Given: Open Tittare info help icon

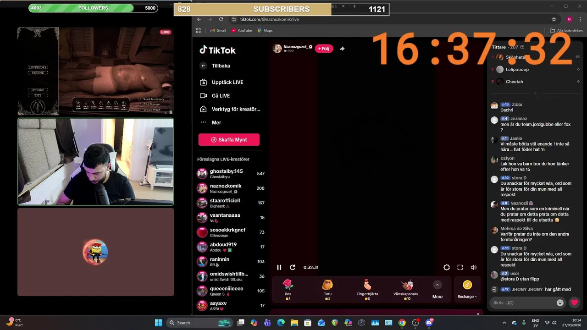Looking at the screenshot, I should coord(522,47).
